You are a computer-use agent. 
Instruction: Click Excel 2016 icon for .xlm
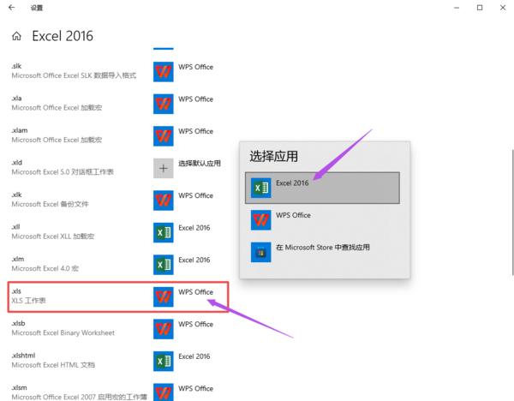click(x=164, y=265)
